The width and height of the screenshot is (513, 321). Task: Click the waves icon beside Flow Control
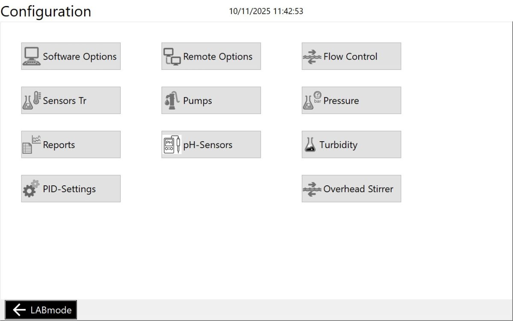pyautogui.click(x=312, y=56)
